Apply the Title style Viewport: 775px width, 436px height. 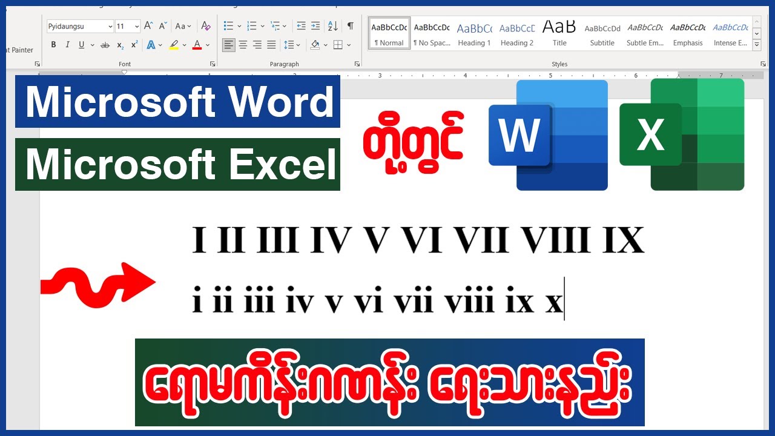(x=559, y=34)
